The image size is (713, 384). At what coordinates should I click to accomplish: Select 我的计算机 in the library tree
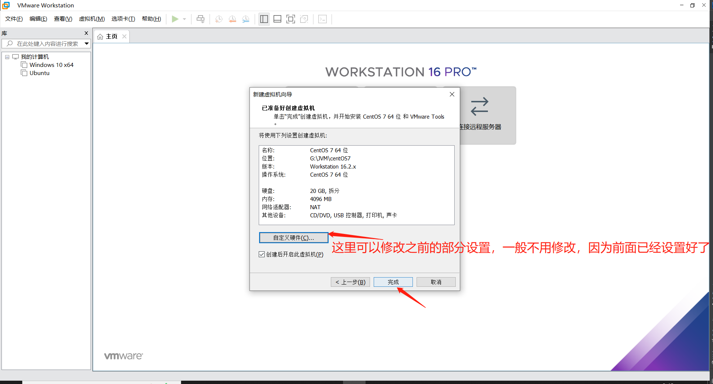click(35, 57)
